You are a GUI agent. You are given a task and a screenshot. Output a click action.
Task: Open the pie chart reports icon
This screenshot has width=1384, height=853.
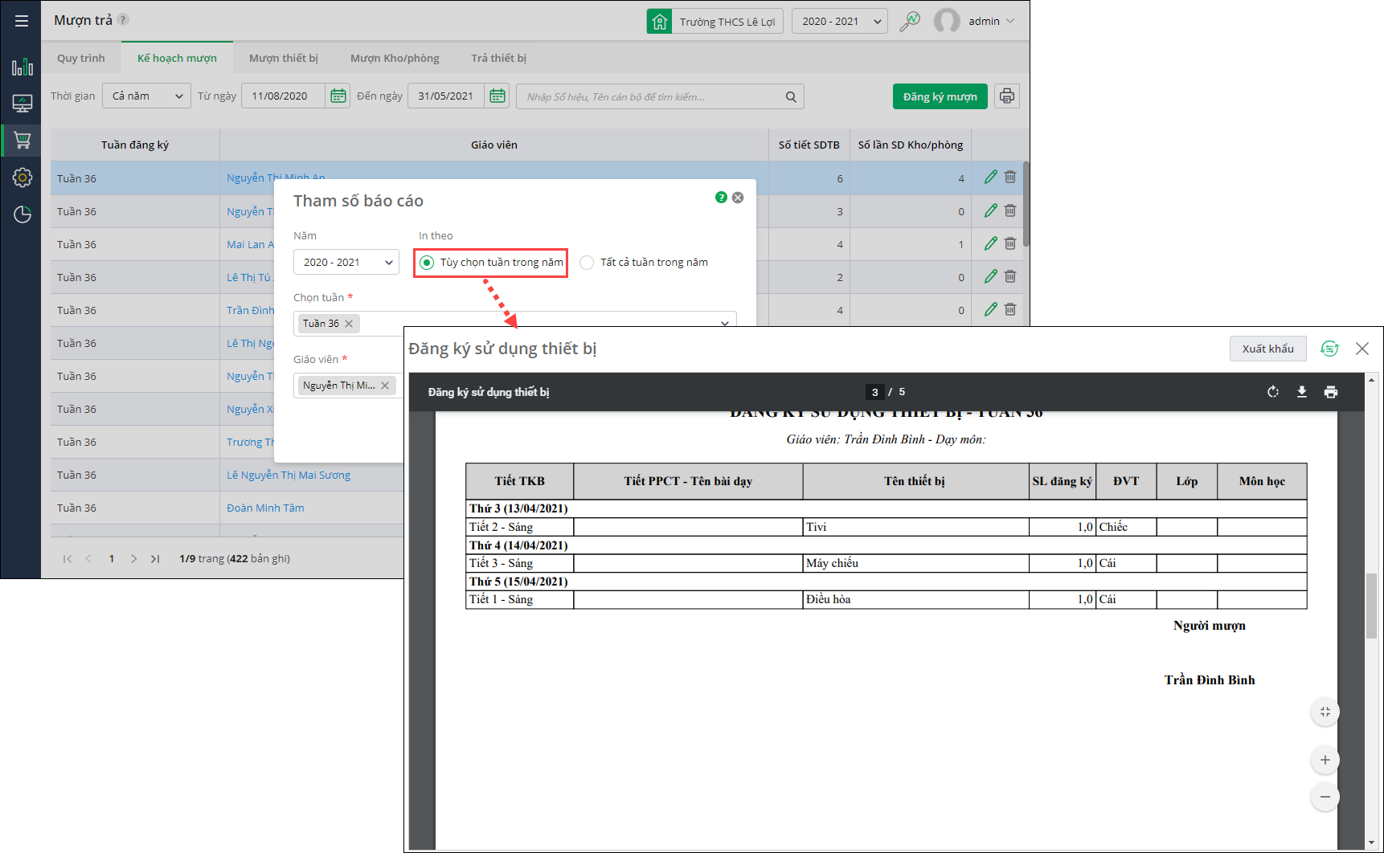pos(22,214)
